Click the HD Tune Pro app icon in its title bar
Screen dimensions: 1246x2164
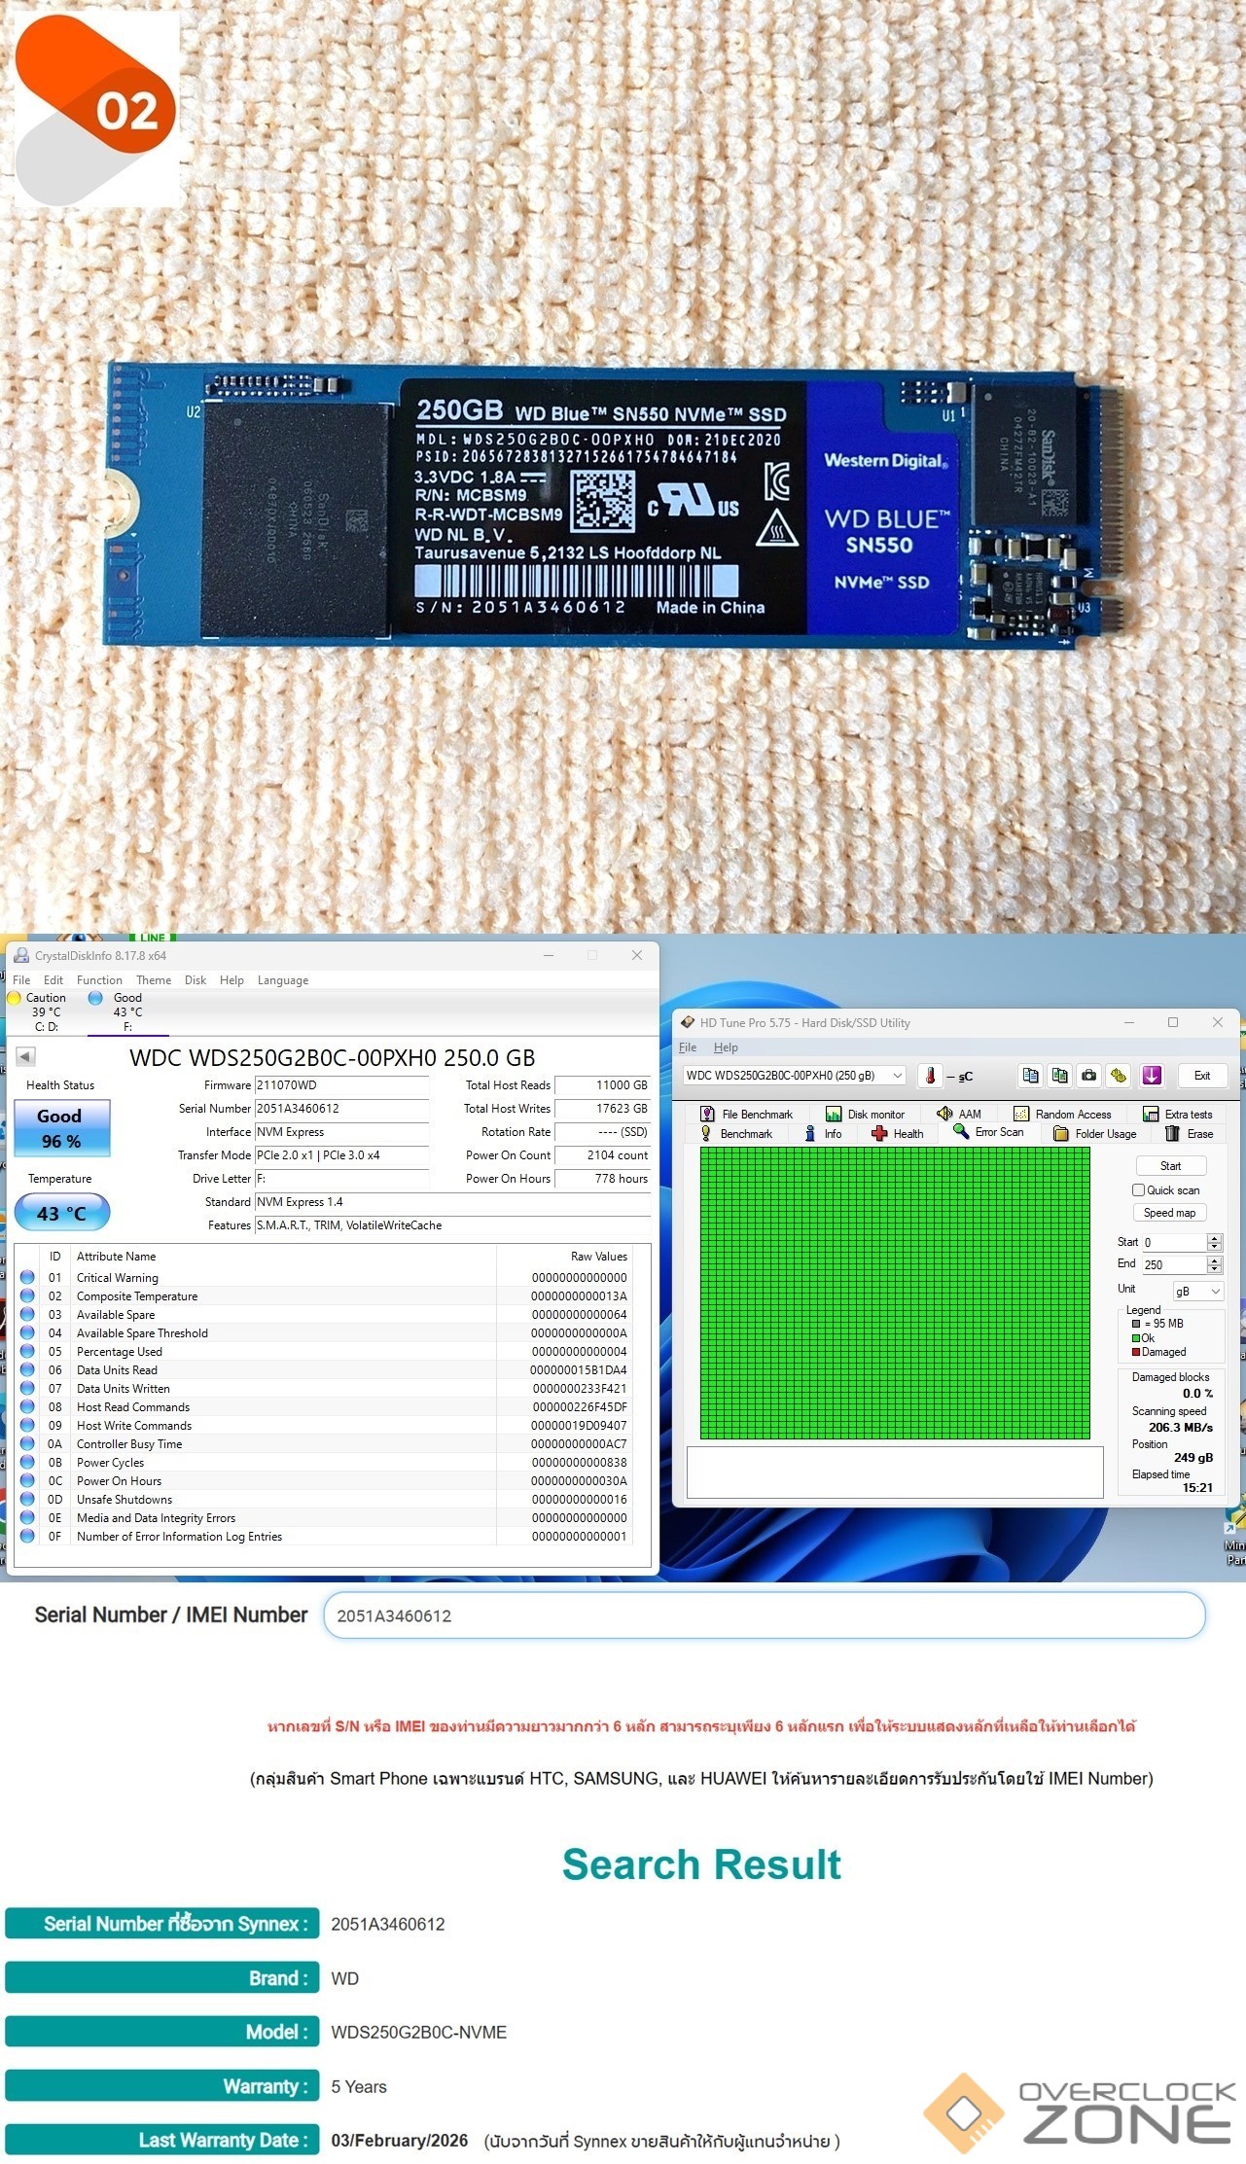[688, 1023]
